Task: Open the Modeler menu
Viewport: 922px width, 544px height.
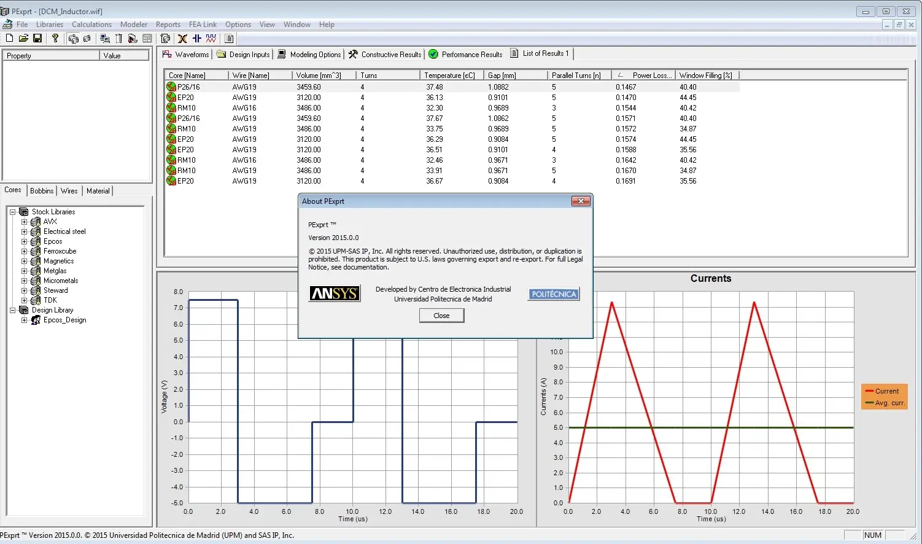Action: 133,25
